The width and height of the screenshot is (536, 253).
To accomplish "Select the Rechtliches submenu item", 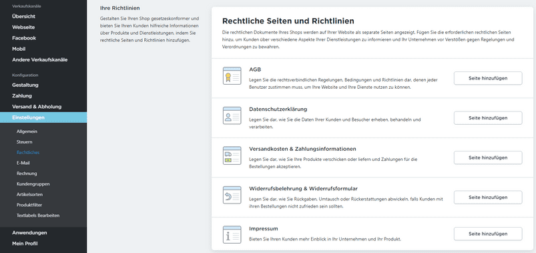I will [x=28, y=152].
